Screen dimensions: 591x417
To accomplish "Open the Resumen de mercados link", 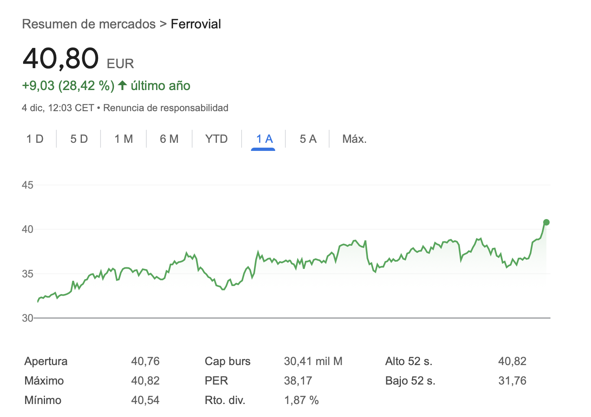I will (89, 24).
